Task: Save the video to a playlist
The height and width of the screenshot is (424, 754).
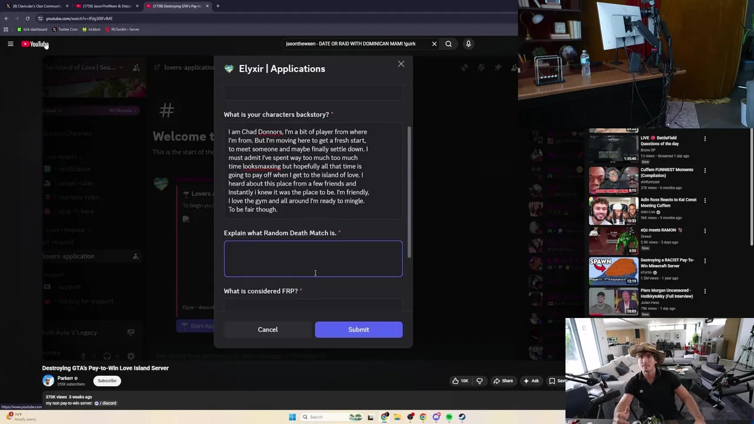Action: pyautogui.click(x=557, y=381)
